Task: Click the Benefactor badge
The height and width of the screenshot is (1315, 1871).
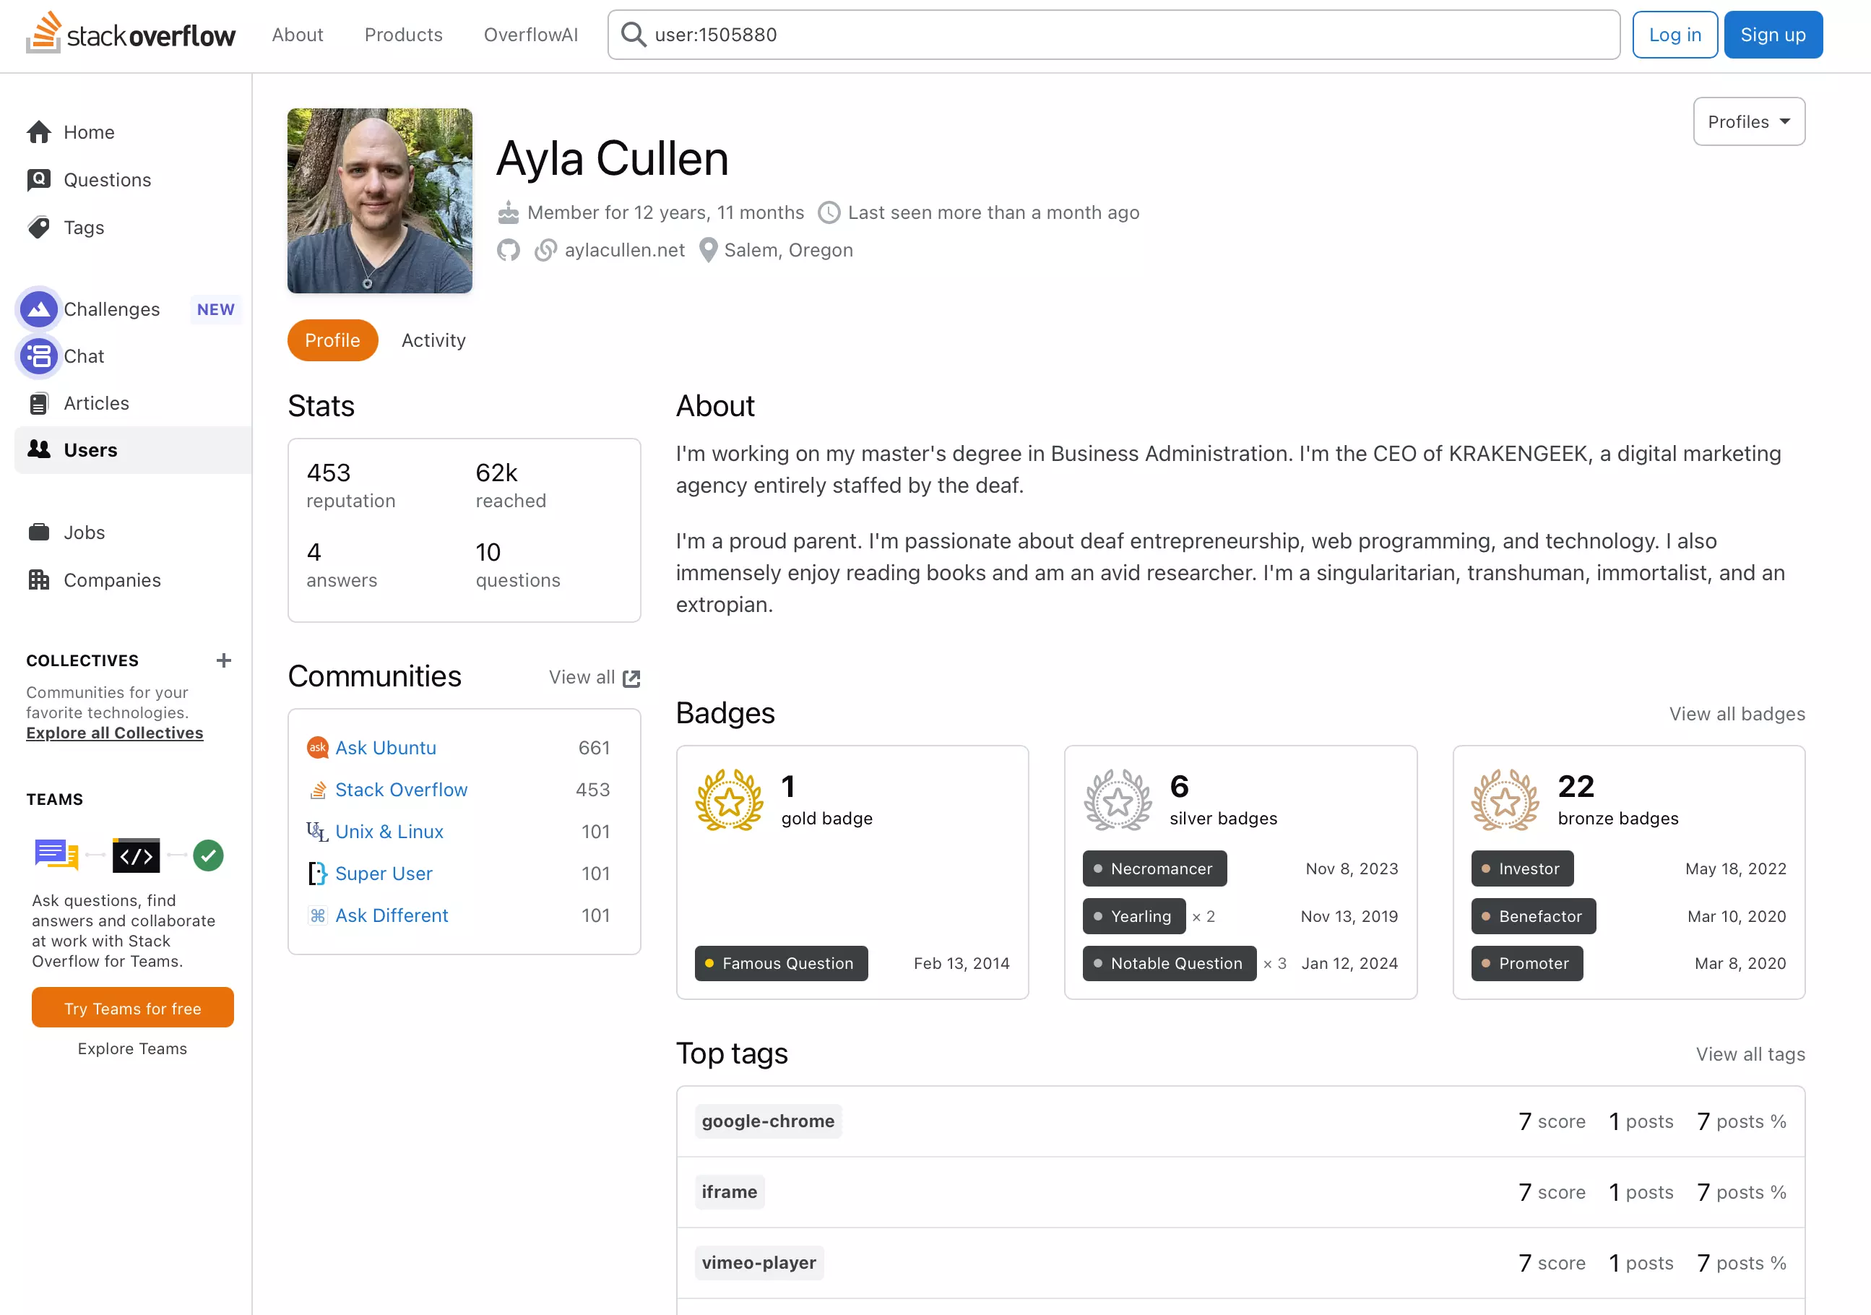Action: [1534, 916]
